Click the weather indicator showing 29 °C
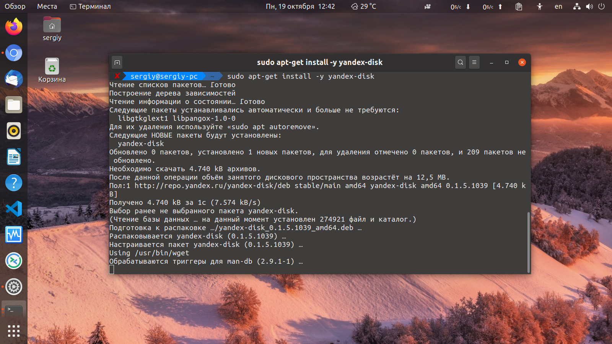Image resolution: width=612 pixels, height=344 pixels. (364, 6)
